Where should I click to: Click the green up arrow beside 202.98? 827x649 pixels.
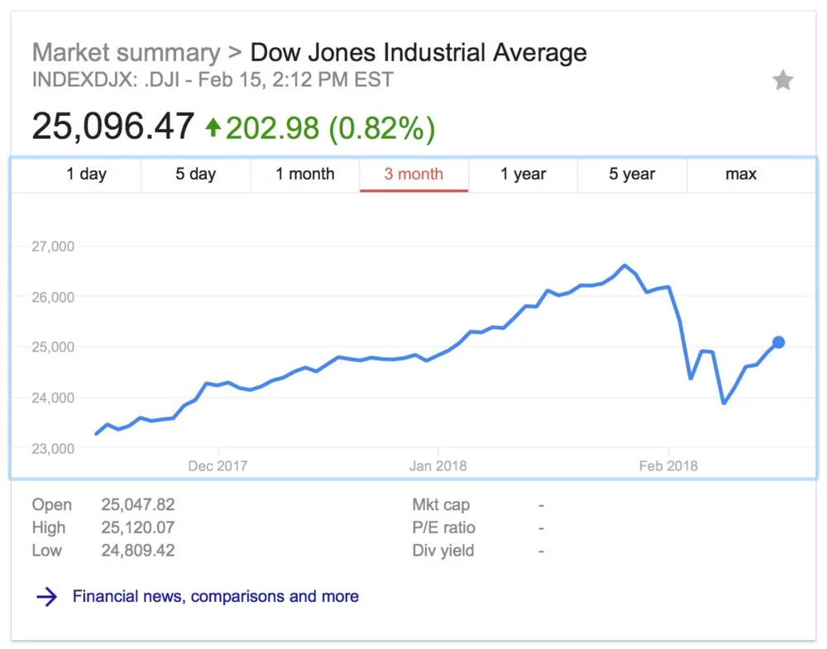tap(213, 127)
